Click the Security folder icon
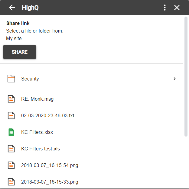The width and height of the screenshot is (189, 189). pos(11,79)
